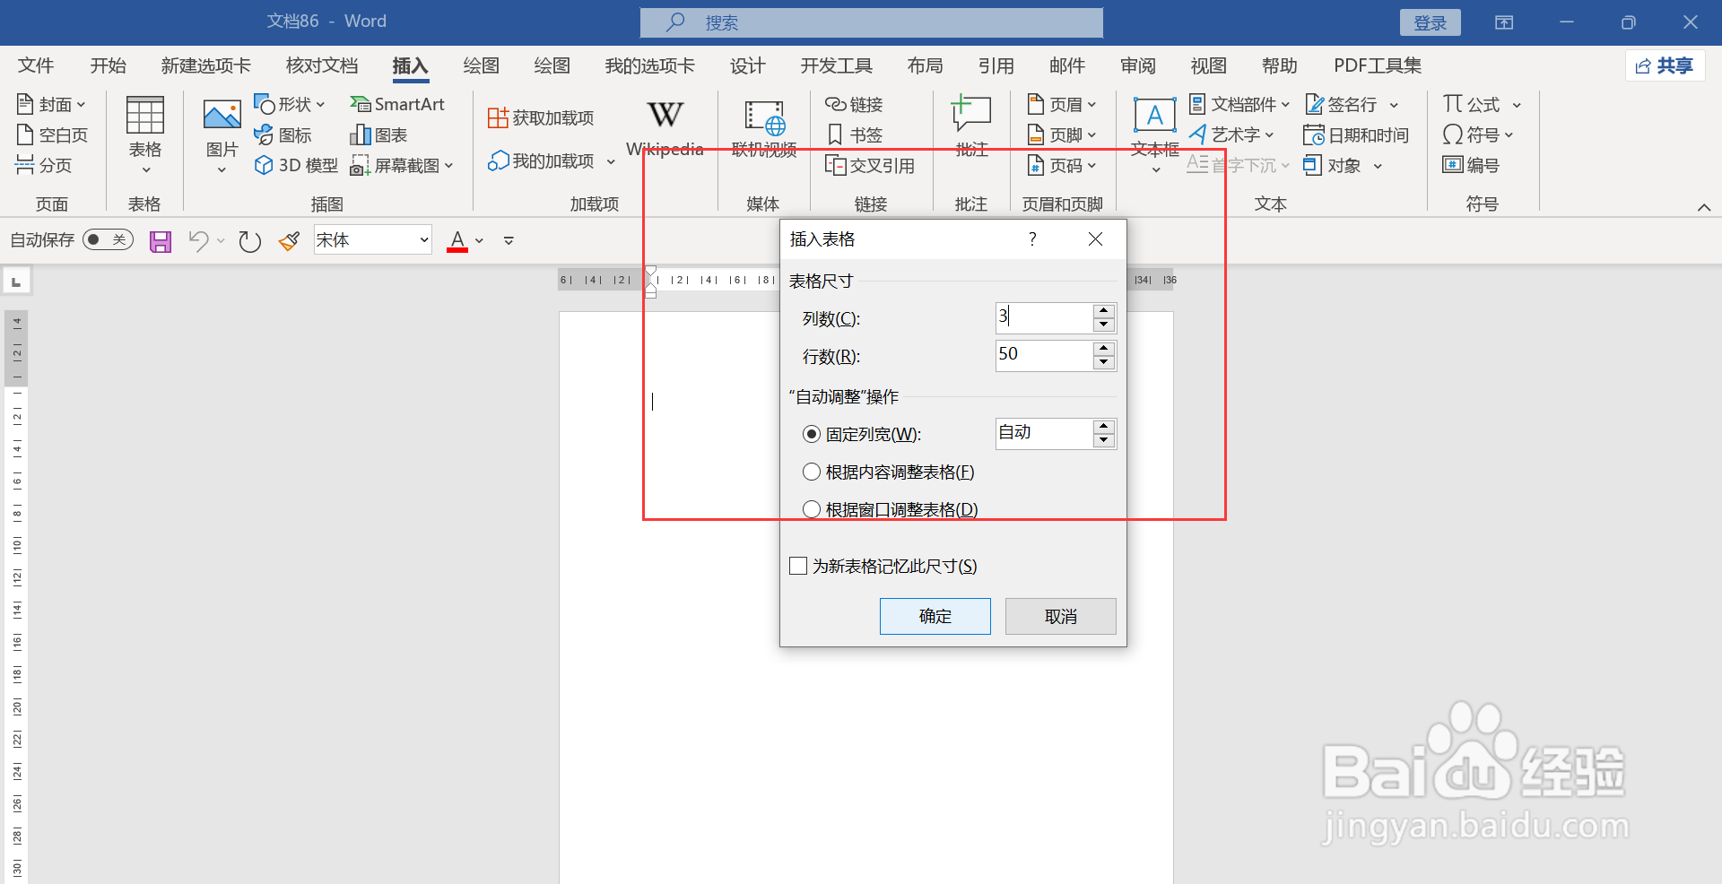Screen dimensions: 1722x884
Task: Open the Pictures (图片) insert button
Action: coord(222,134)
